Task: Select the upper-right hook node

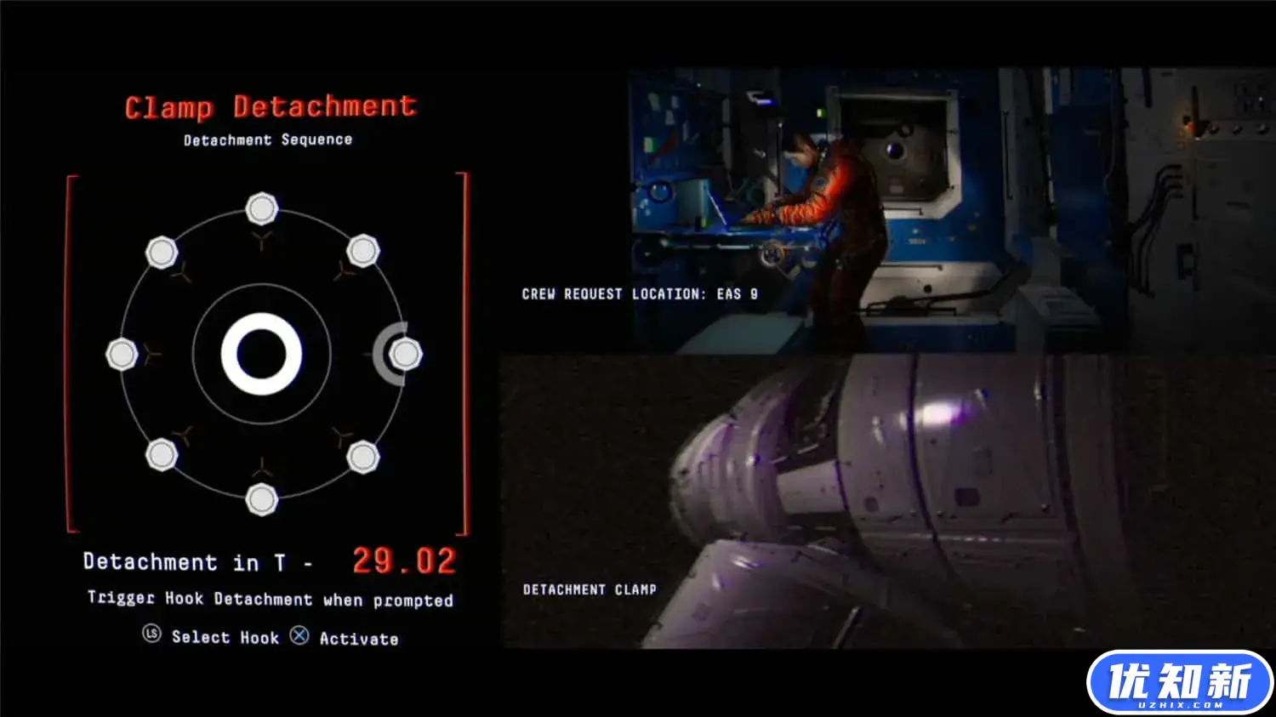Action: click(362, 251)
